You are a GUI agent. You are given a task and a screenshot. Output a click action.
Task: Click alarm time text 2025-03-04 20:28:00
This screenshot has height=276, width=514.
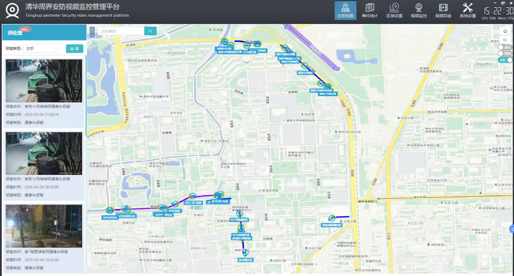coord(41,187)
